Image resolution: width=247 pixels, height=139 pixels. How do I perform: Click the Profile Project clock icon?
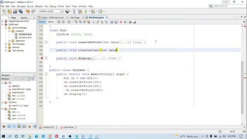100,11
